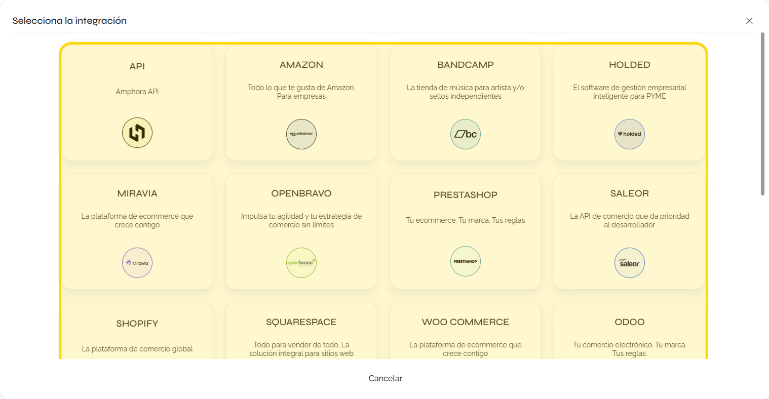Screen dimensions: 769x399
Task: Close the integration selection dialog
Action: pos(749,21)
